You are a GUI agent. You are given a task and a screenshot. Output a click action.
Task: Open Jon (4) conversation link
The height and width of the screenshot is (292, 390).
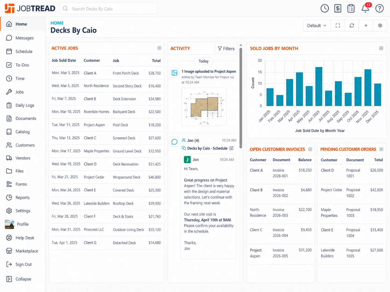click(193, 140)
